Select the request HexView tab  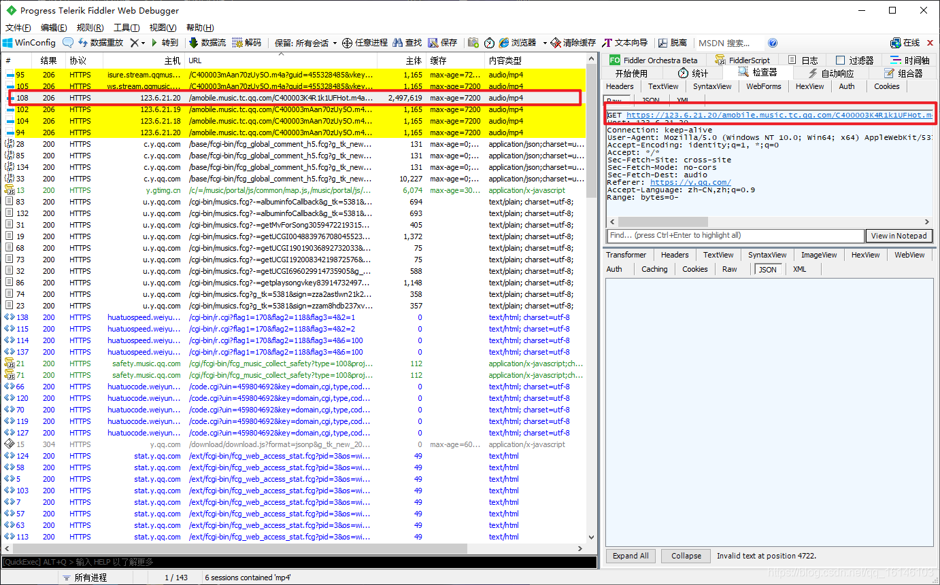pos(809,86)
